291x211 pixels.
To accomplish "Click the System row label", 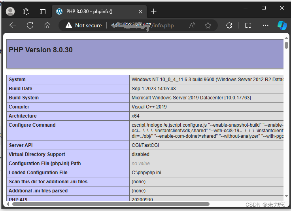I will (17, 80).
